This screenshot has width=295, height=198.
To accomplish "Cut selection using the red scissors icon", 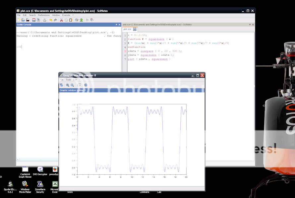I will 61,20.
